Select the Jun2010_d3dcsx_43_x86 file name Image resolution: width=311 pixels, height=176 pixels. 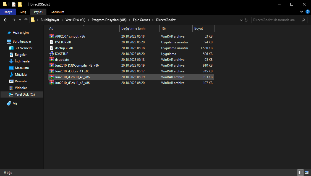pyautogui.click(x=72, y=71)
